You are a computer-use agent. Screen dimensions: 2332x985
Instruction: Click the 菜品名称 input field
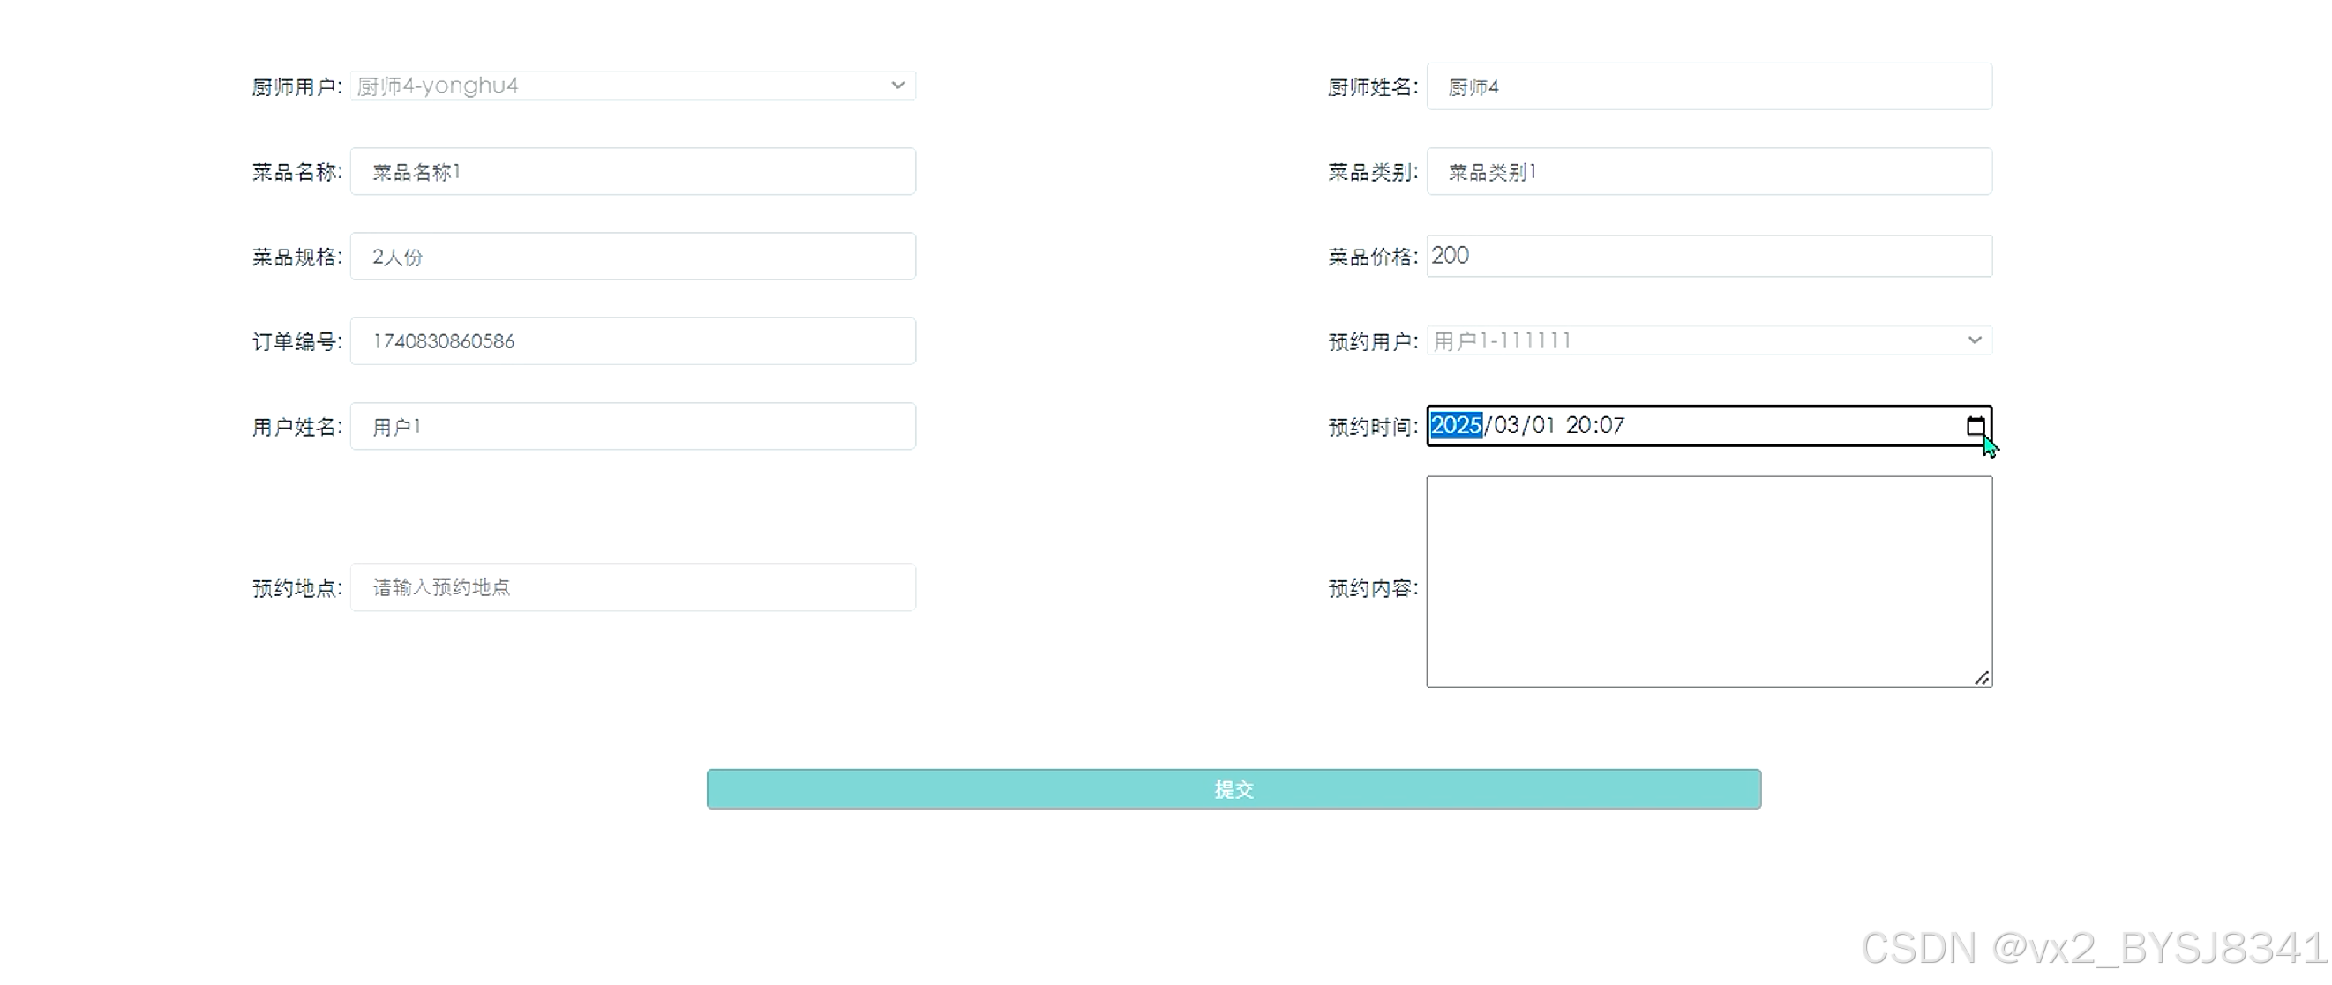point(632,172)
